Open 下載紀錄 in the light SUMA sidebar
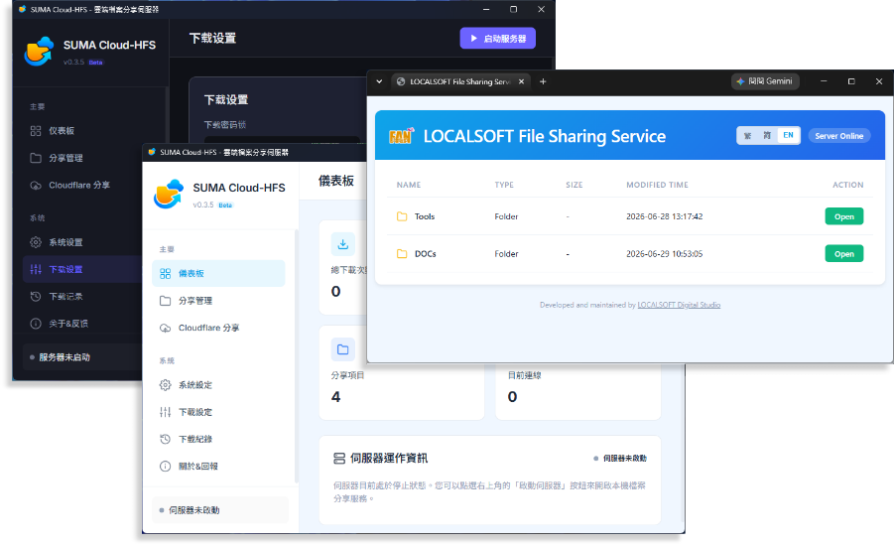The height and width of the screenshot is (546, 894). click(218, 439)
